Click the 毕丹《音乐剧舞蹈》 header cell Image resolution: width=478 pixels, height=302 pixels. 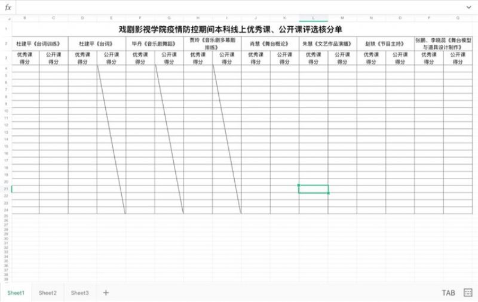(155, 44)
